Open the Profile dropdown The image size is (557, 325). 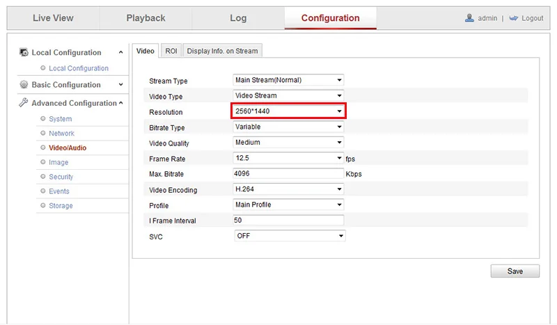coord(288,205)
